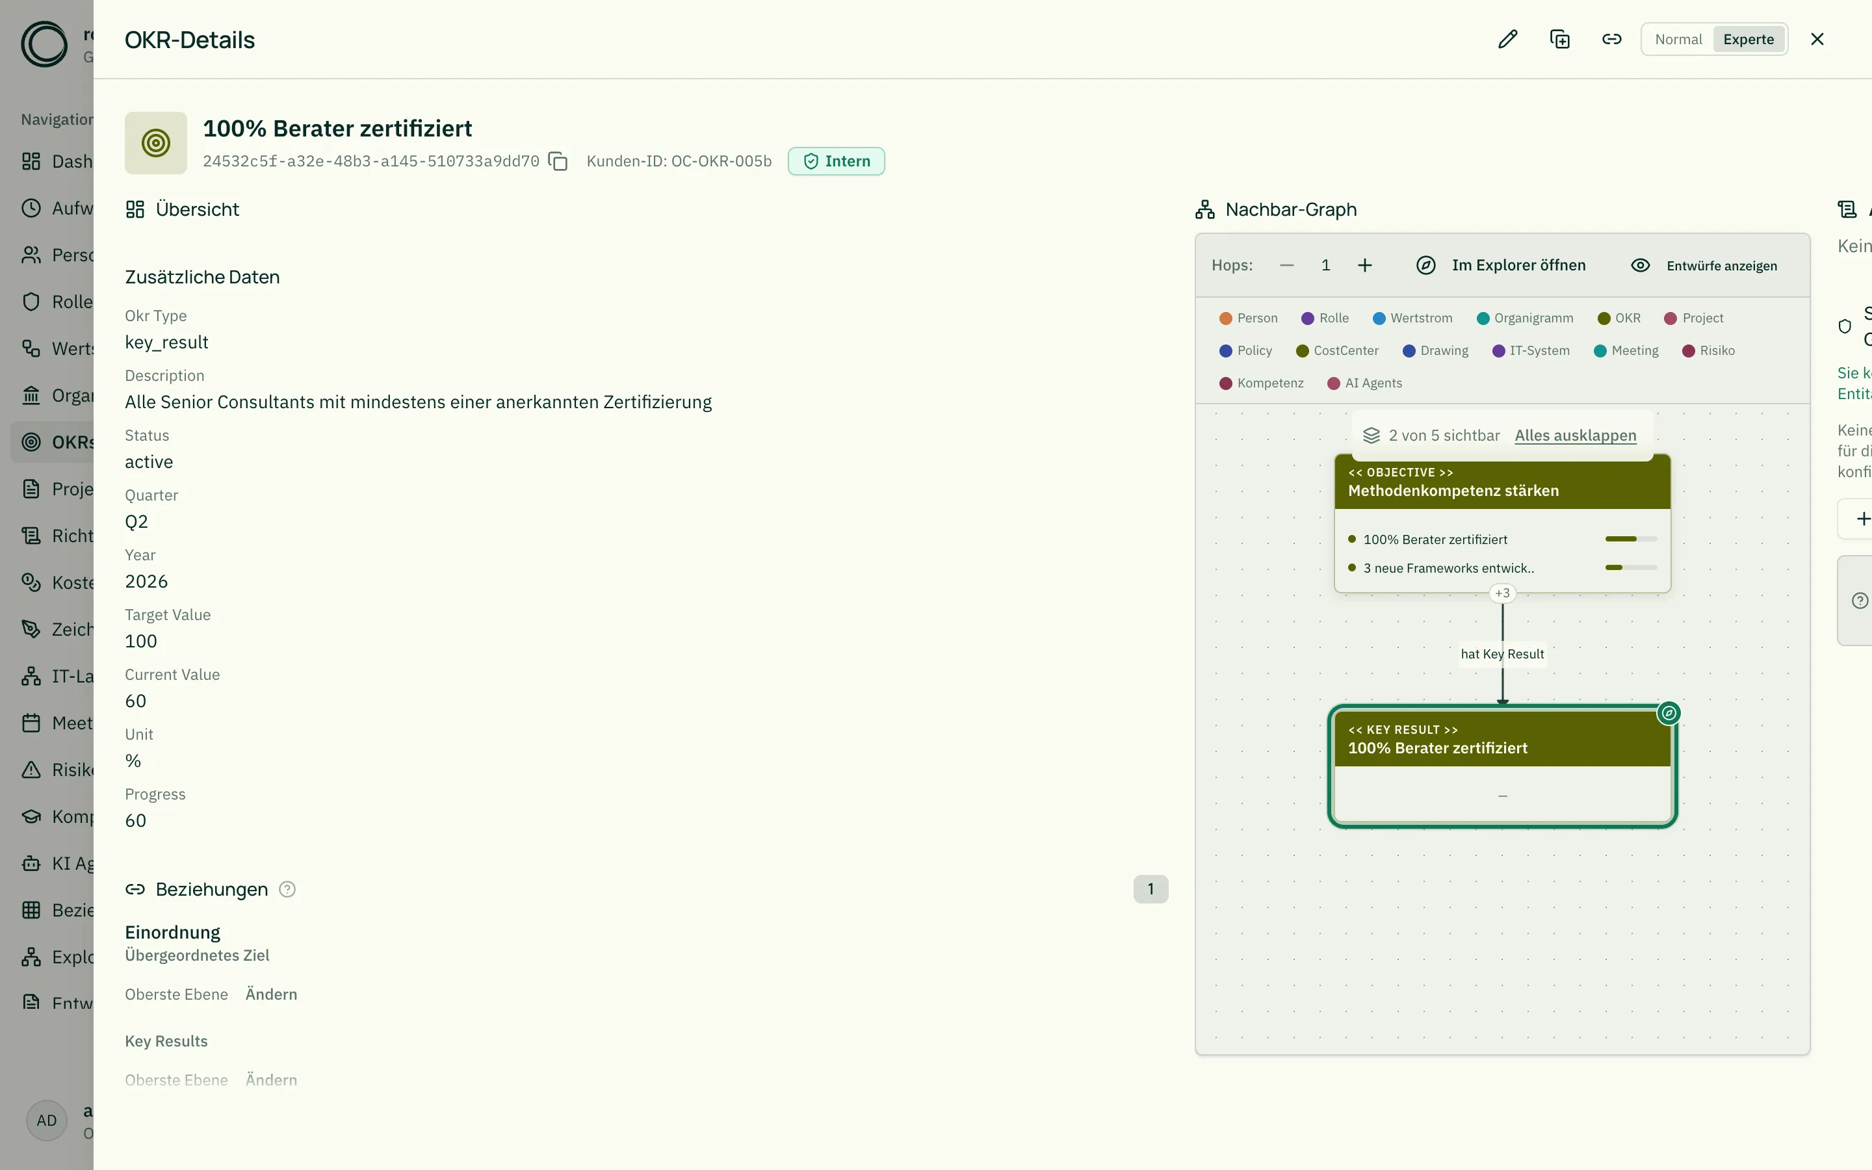This screenshot has height=1170, width=1872.
Task: Click the app logo circle
Action: (44, 44)
